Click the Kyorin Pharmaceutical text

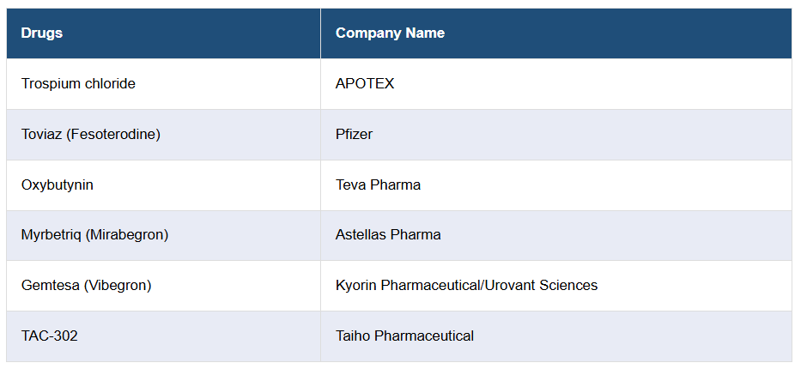coord(407,286)
